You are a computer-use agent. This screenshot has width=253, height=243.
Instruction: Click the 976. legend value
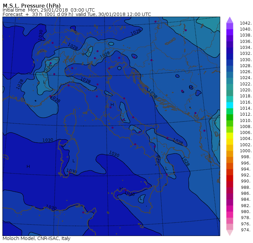(246, 224)
